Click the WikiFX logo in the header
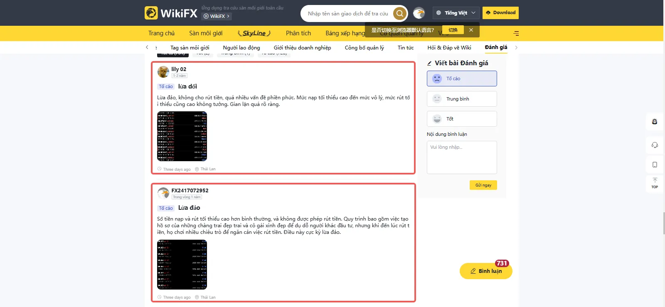The image size is (665, 307). pos(171,13)
